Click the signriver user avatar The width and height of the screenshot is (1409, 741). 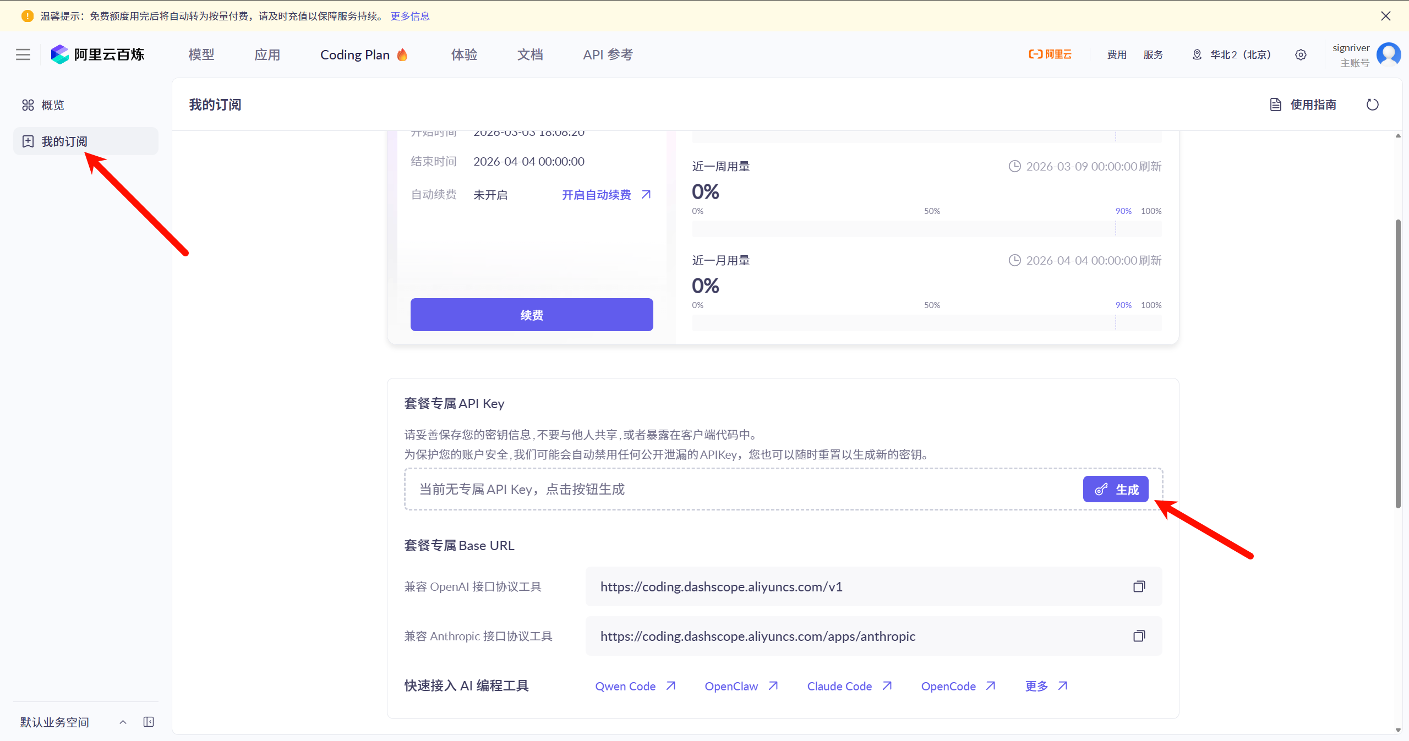tap(1389, 54)
